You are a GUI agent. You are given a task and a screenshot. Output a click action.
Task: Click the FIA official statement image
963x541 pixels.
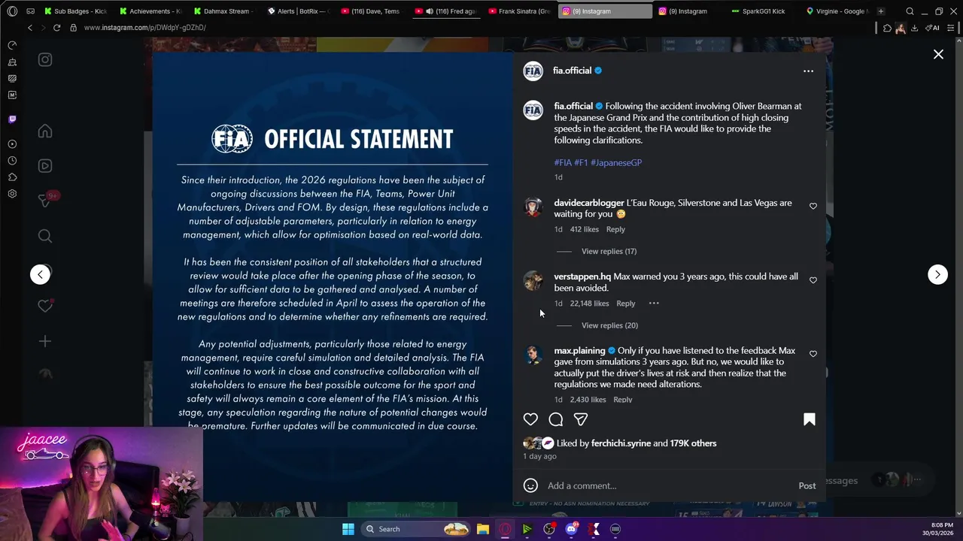pyautogui.click(x=333, y=276)
